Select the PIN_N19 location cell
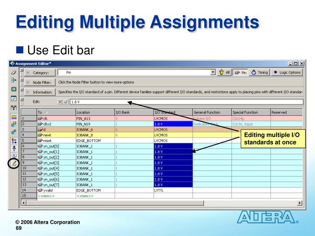The width and height of the screenshot is (315, 236). [95, 124]
